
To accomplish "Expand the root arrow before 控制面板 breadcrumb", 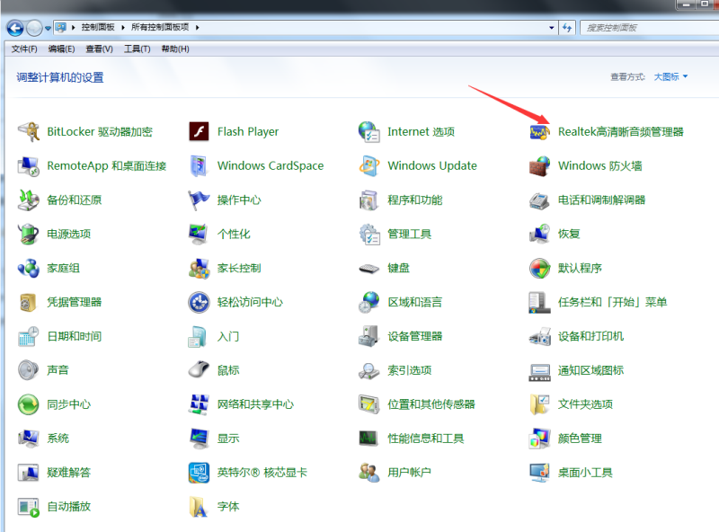I will (x=73, y=28).
